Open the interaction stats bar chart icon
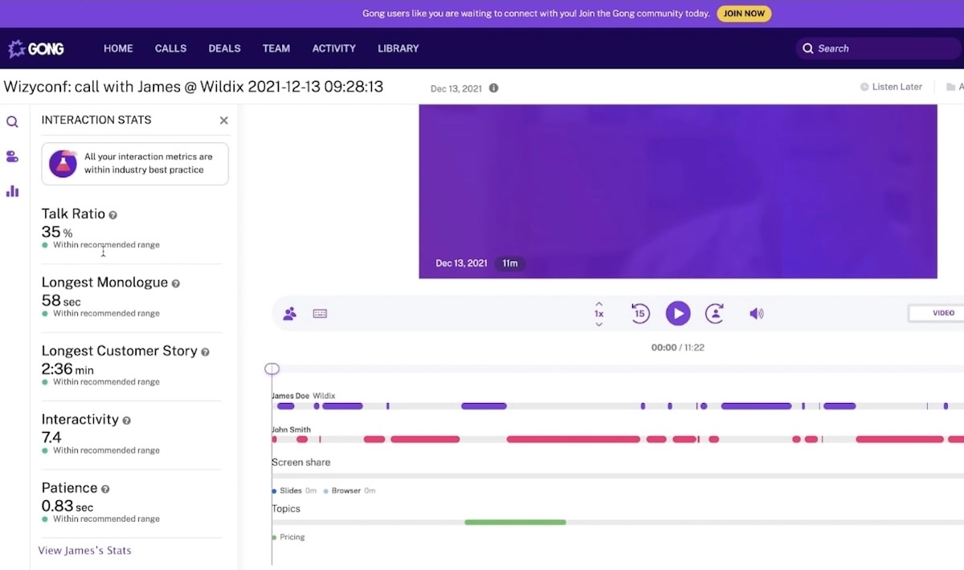 (x=12, y=191)
